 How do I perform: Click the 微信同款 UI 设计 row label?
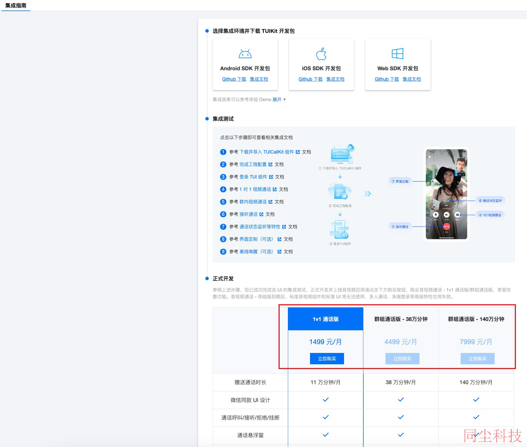click(250, 400)
